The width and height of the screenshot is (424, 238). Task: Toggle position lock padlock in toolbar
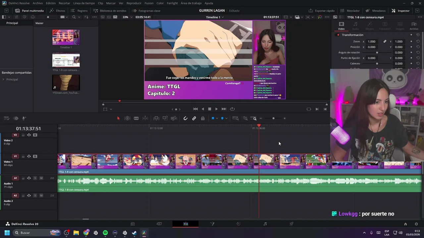coord(203,118)
